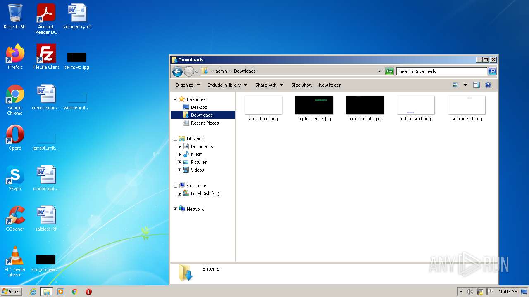Image resolution: width=529 pixels, height=297 pixels.
Task: Open Internet Explorer from the taskbar
Action: pos(33,292)
